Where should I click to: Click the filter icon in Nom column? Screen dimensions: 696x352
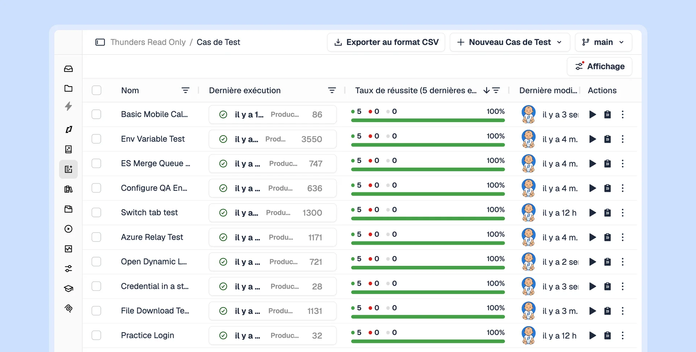[186, 90]
